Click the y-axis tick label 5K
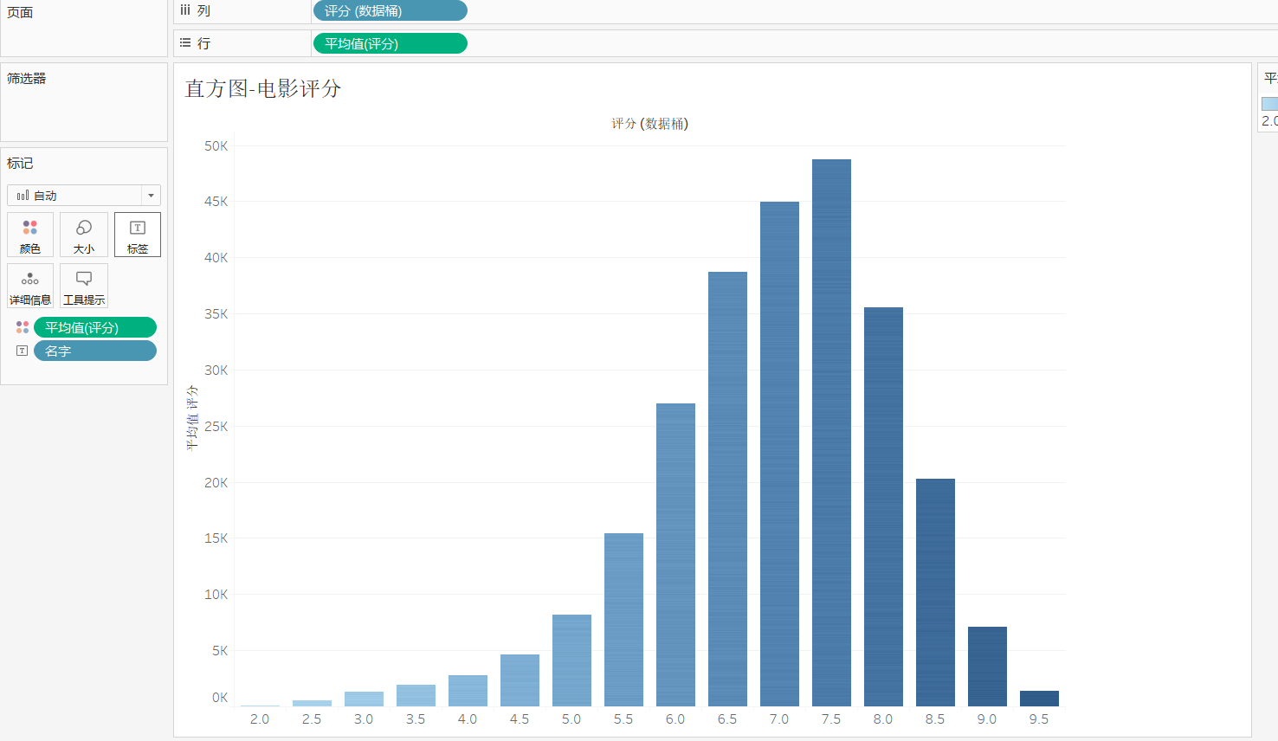Viewport: 1278px width, 741px height. click(x=220, y=651)
